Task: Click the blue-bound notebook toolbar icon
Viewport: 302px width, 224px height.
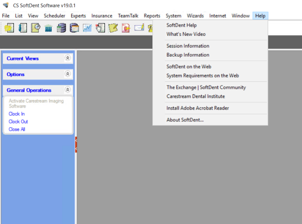Action: tap(23, 28)
